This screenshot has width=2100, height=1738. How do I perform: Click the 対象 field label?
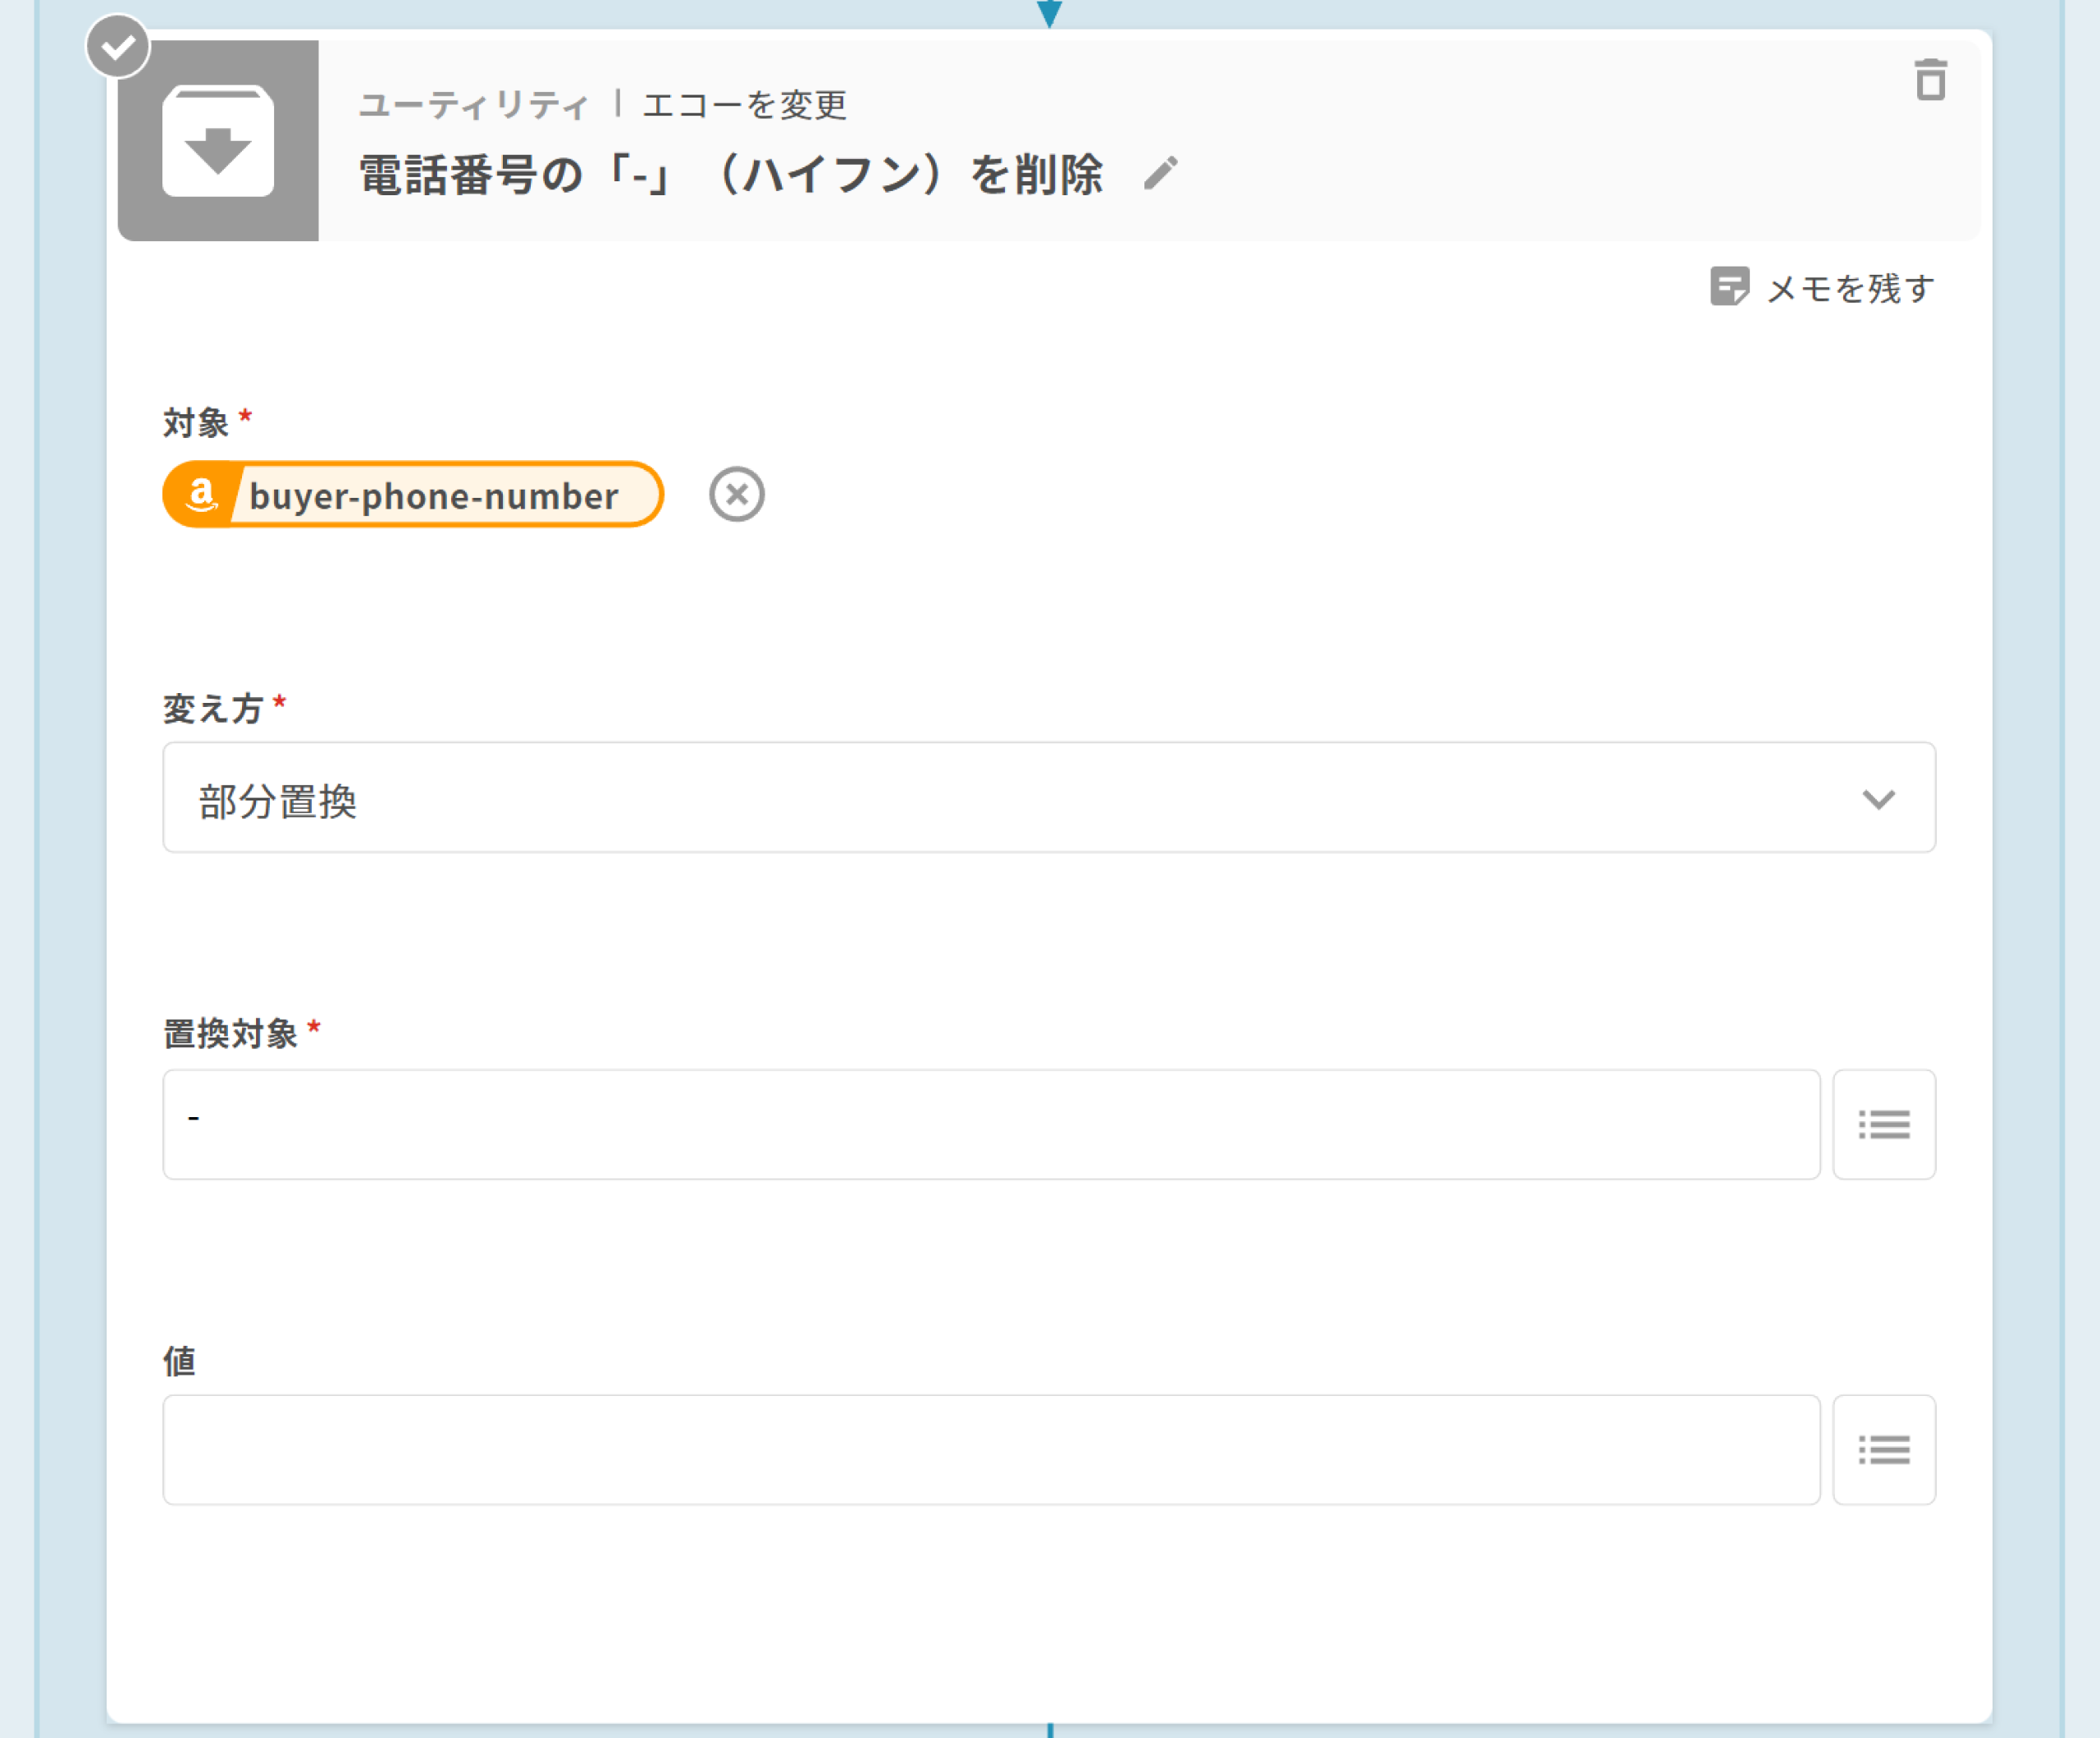pyautogui.click(x=196, y=423)
